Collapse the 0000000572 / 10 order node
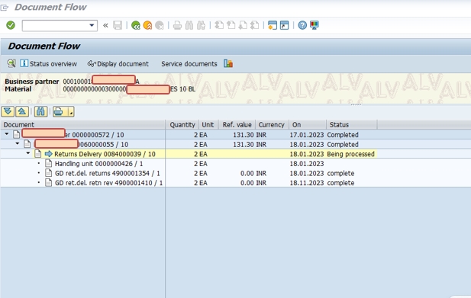Screen dimensions: 471x298 [7, 134]
